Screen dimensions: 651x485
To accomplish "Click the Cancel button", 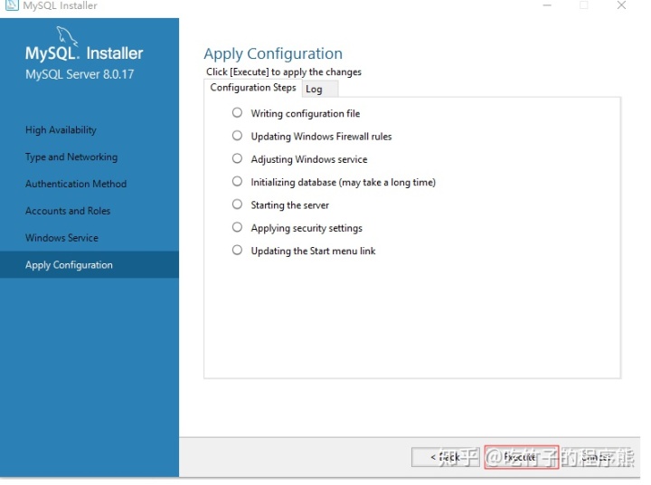I will click(597, 457).
